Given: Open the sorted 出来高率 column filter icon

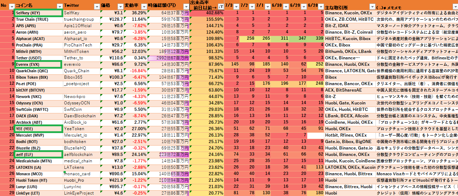Looking at the screenshot, I should click(221, 6).
